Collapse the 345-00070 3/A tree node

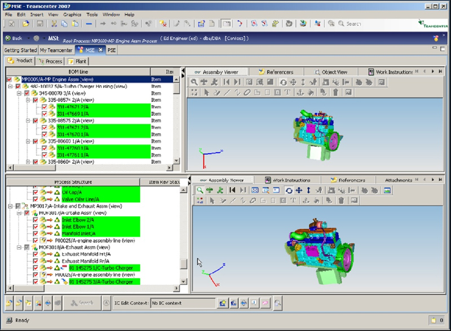click(19, 93)
